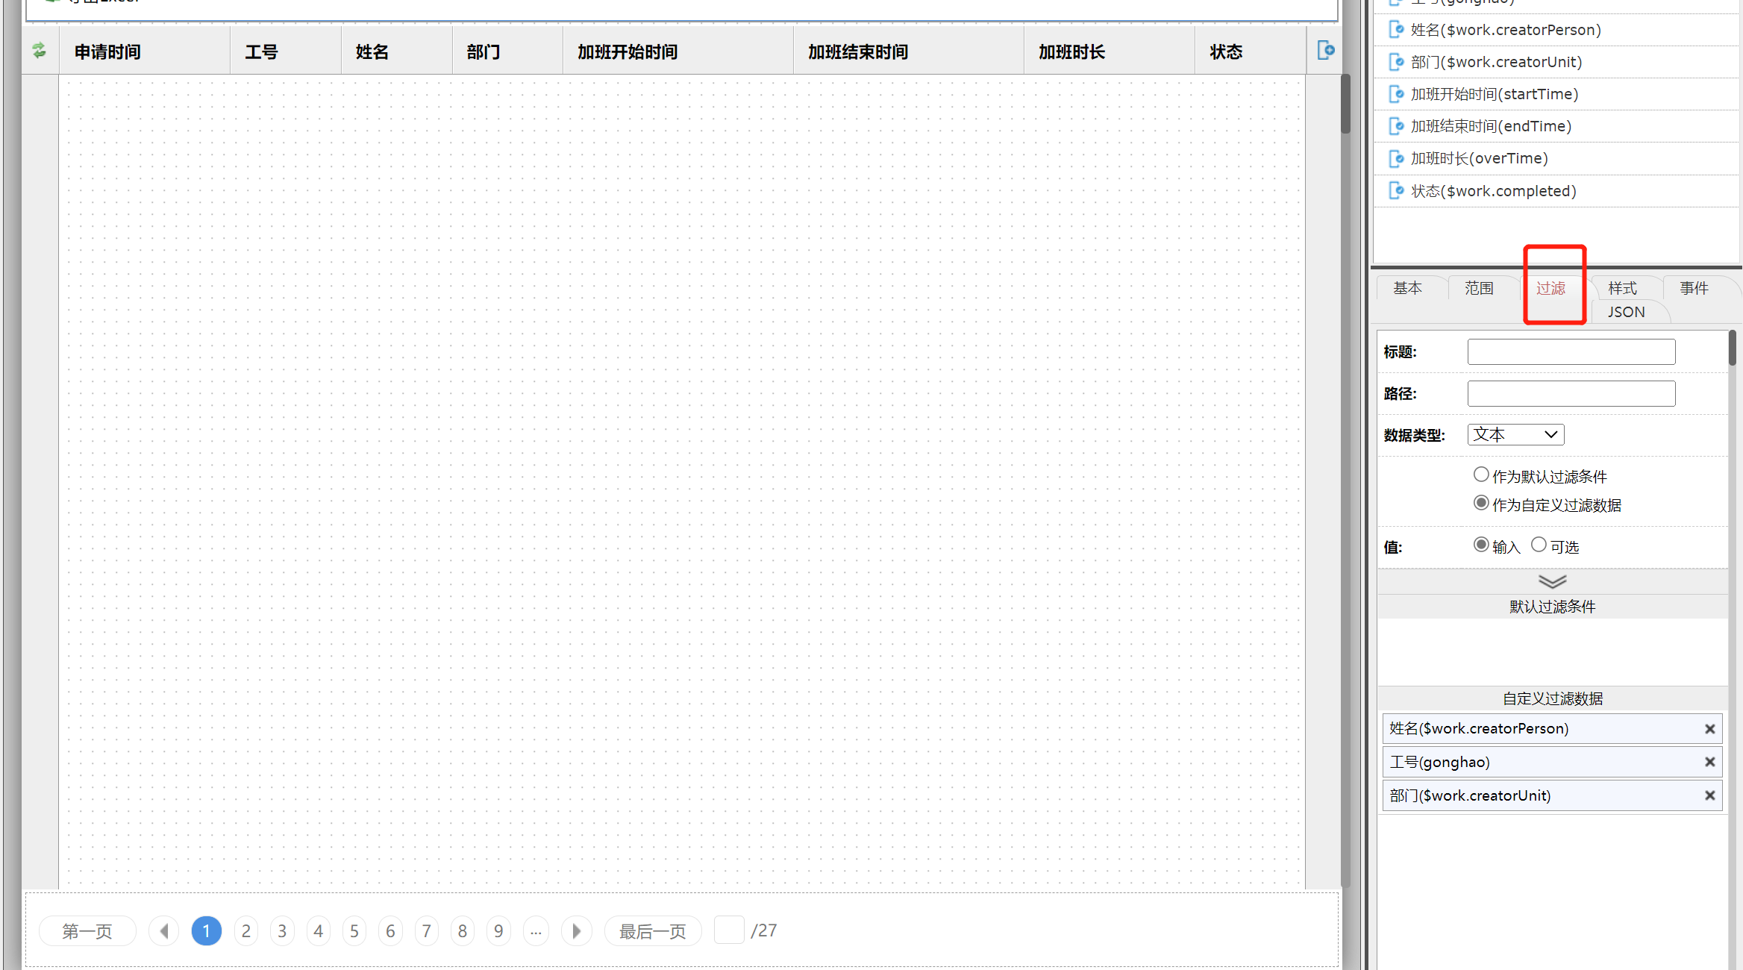This screenshot has width=1743, height=970.
Task: Switch to the 样式 tab
Action: point(1622,288)
